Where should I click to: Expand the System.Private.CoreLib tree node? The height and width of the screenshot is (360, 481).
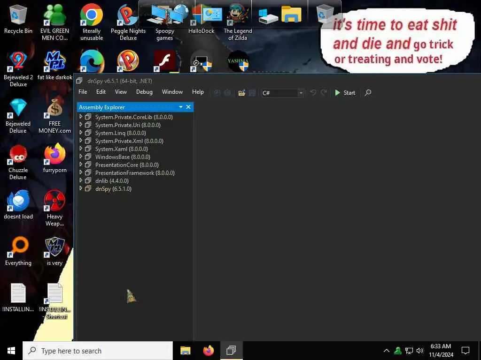81,117
